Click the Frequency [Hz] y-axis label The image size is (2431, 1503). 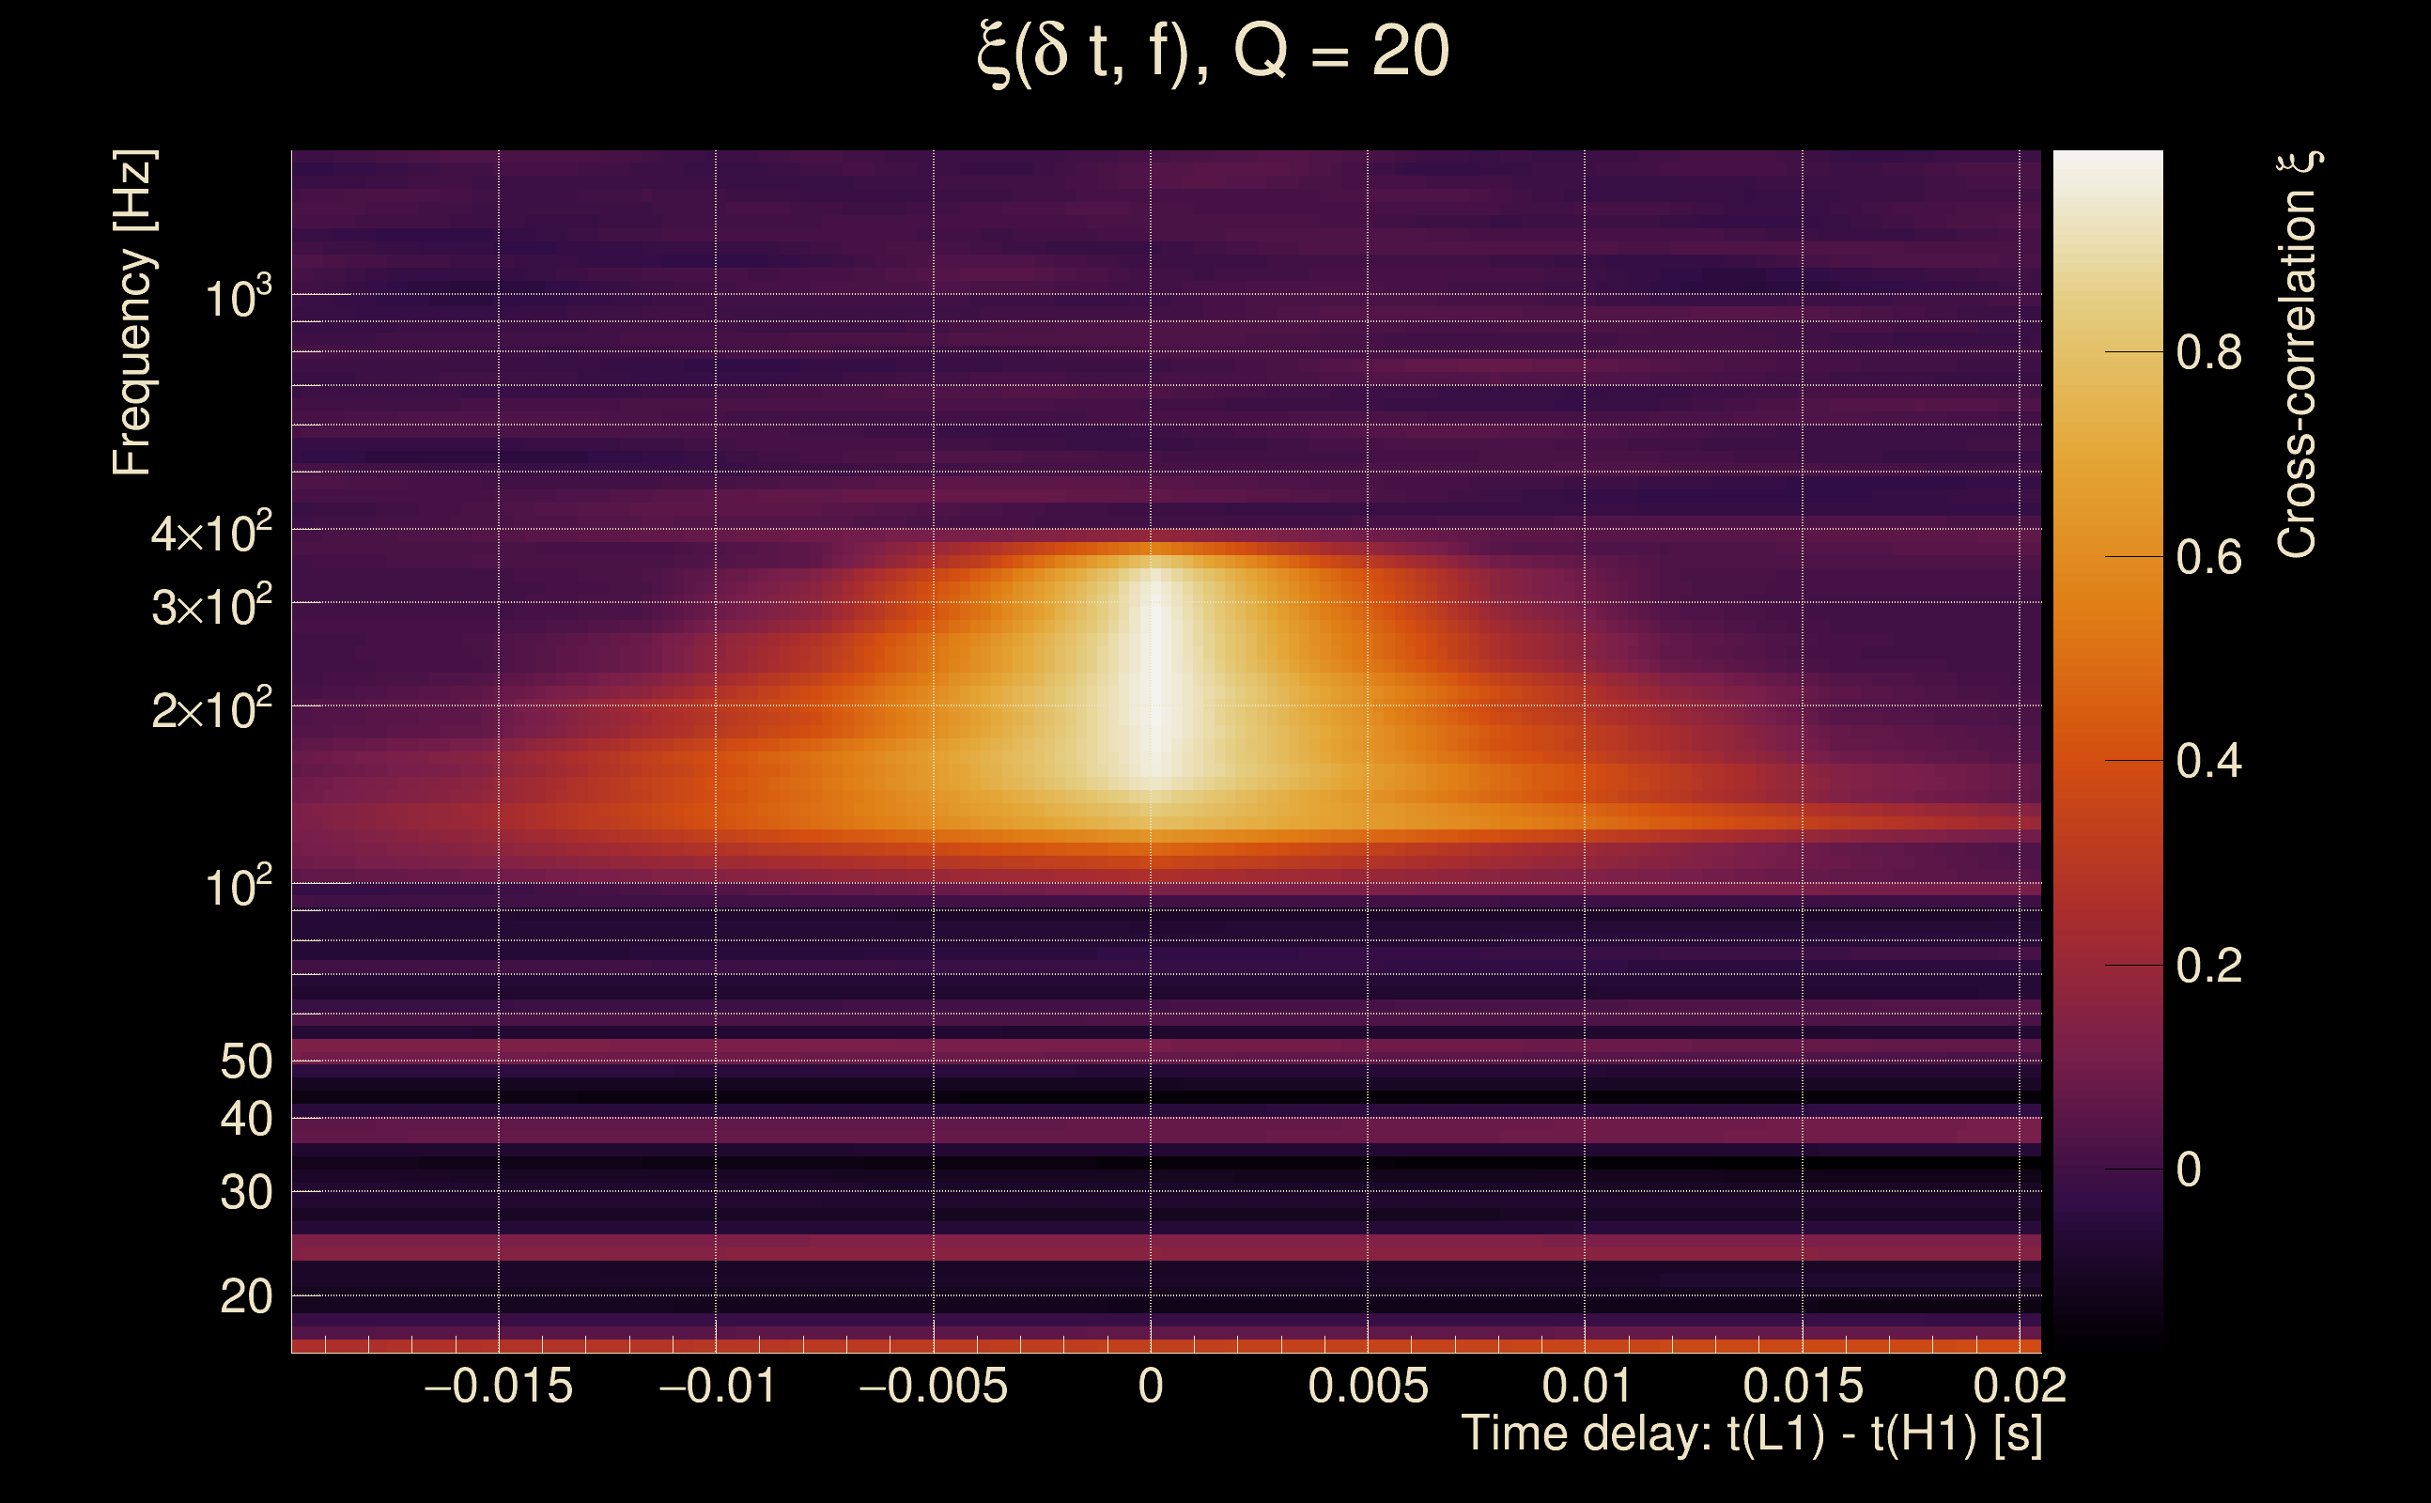(133, 313)
